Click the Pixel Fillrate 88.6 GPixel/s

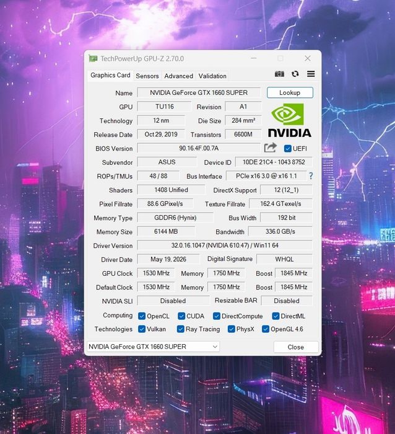coord(165,204)
